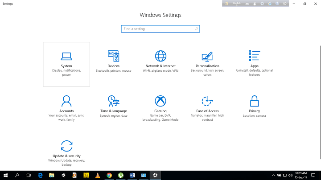Click the volume speaker tray icon
This screenshot has height=180, width=321.
pyautogui.click(x=290, y=175)
